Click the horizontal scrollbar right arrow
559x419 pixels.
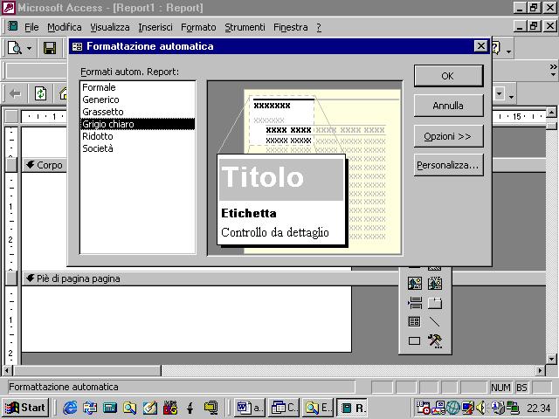point(541,370)
